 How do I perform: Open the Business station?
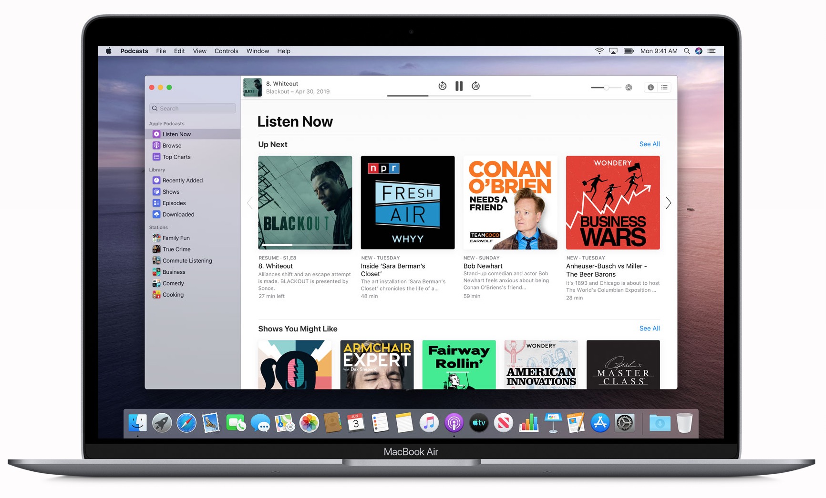click(x=193, y=272)
